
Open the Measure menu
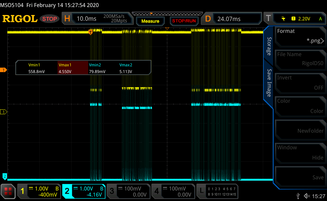[150, 21]
